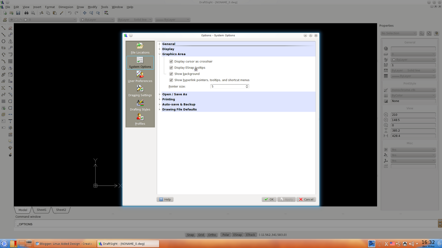Select the User Preferences icon

click(140, 77)
